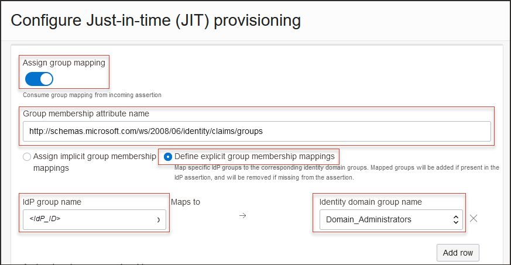Click the Identity domain group name label
Screen dimensions: 511x265
click(371, 202)
